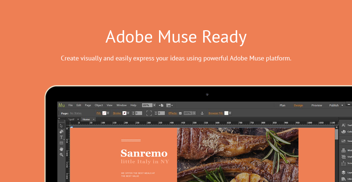Close the *golf document tab

tap(78, 119)
